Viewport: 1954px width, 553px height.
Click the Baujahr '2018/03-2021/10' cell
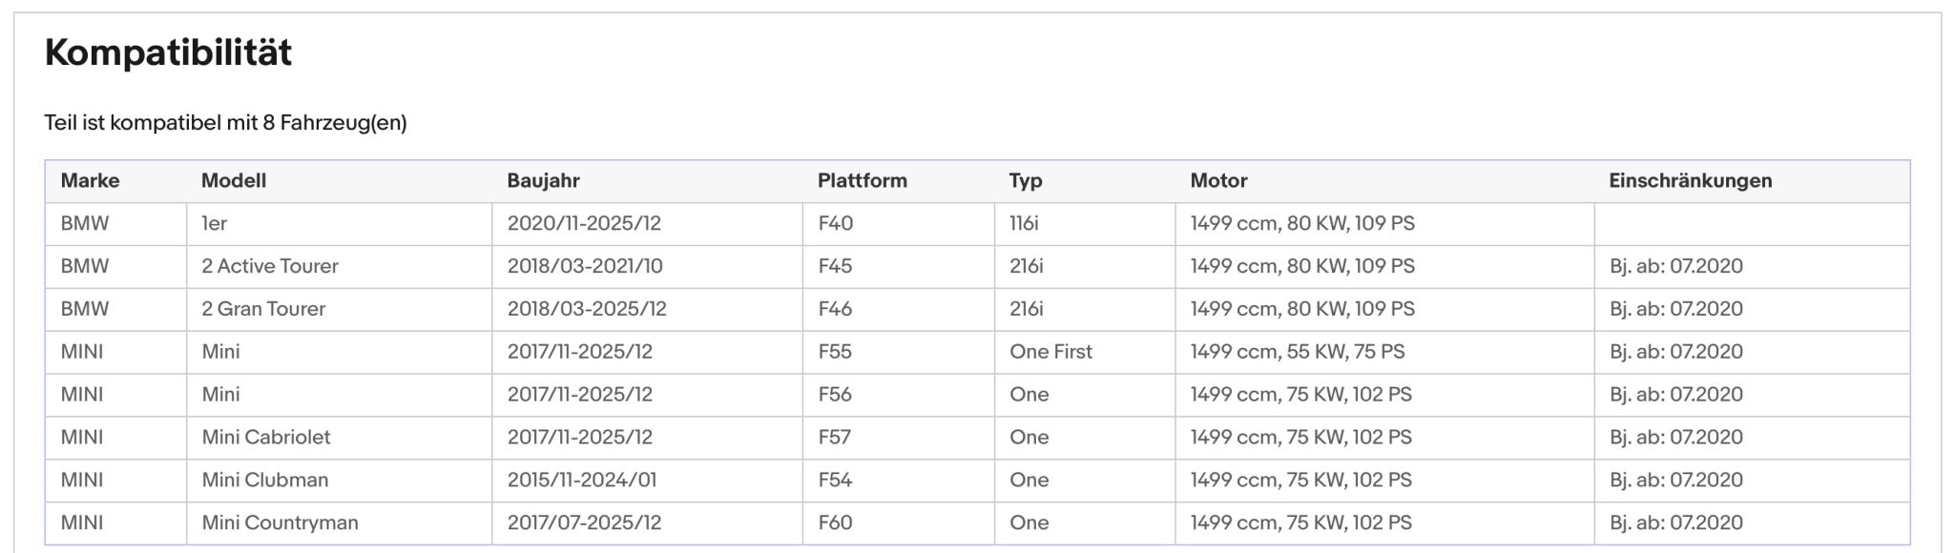point(647,267)
